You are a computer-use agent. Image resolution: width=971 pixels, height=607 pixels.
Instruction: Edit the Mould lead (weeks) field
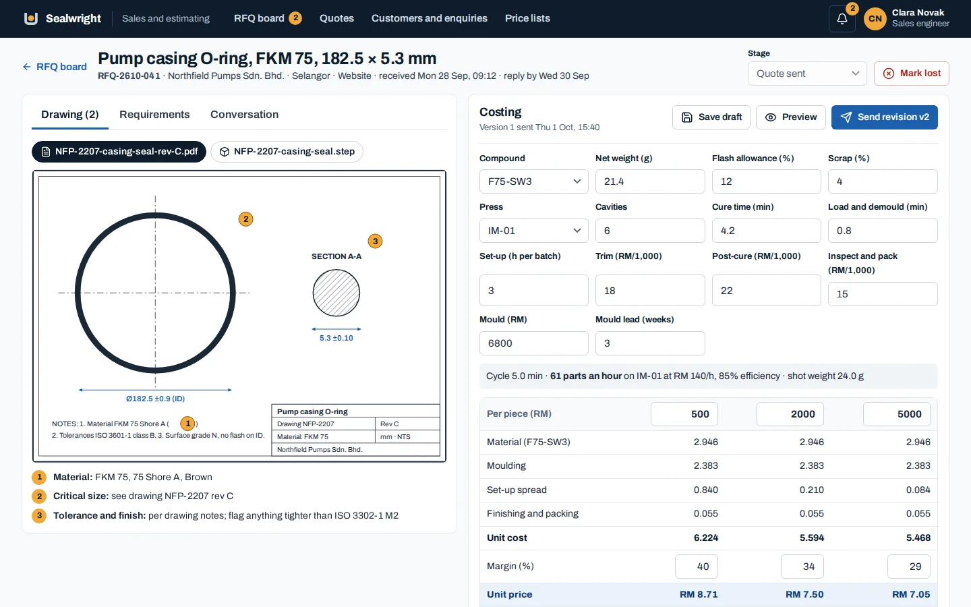tap(650, 343)
